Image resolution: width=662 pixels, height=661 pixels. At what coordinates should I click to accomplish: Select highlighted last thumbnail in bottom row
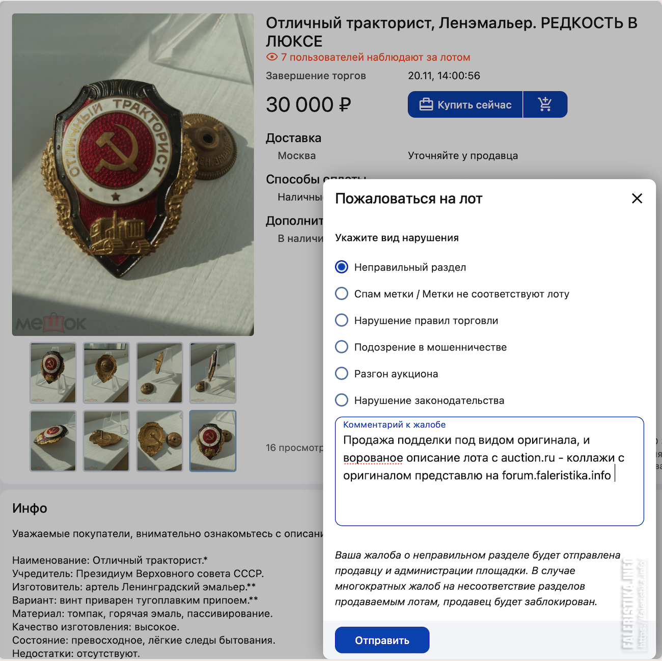coord(213,441)
